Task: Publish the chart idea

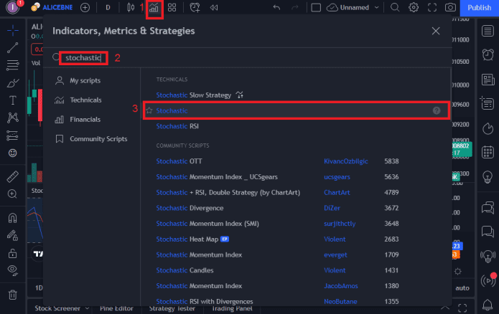Action: (480, 8)
